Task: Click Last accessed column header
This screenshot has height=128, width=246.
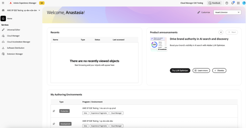Action: tap(118, 40)
